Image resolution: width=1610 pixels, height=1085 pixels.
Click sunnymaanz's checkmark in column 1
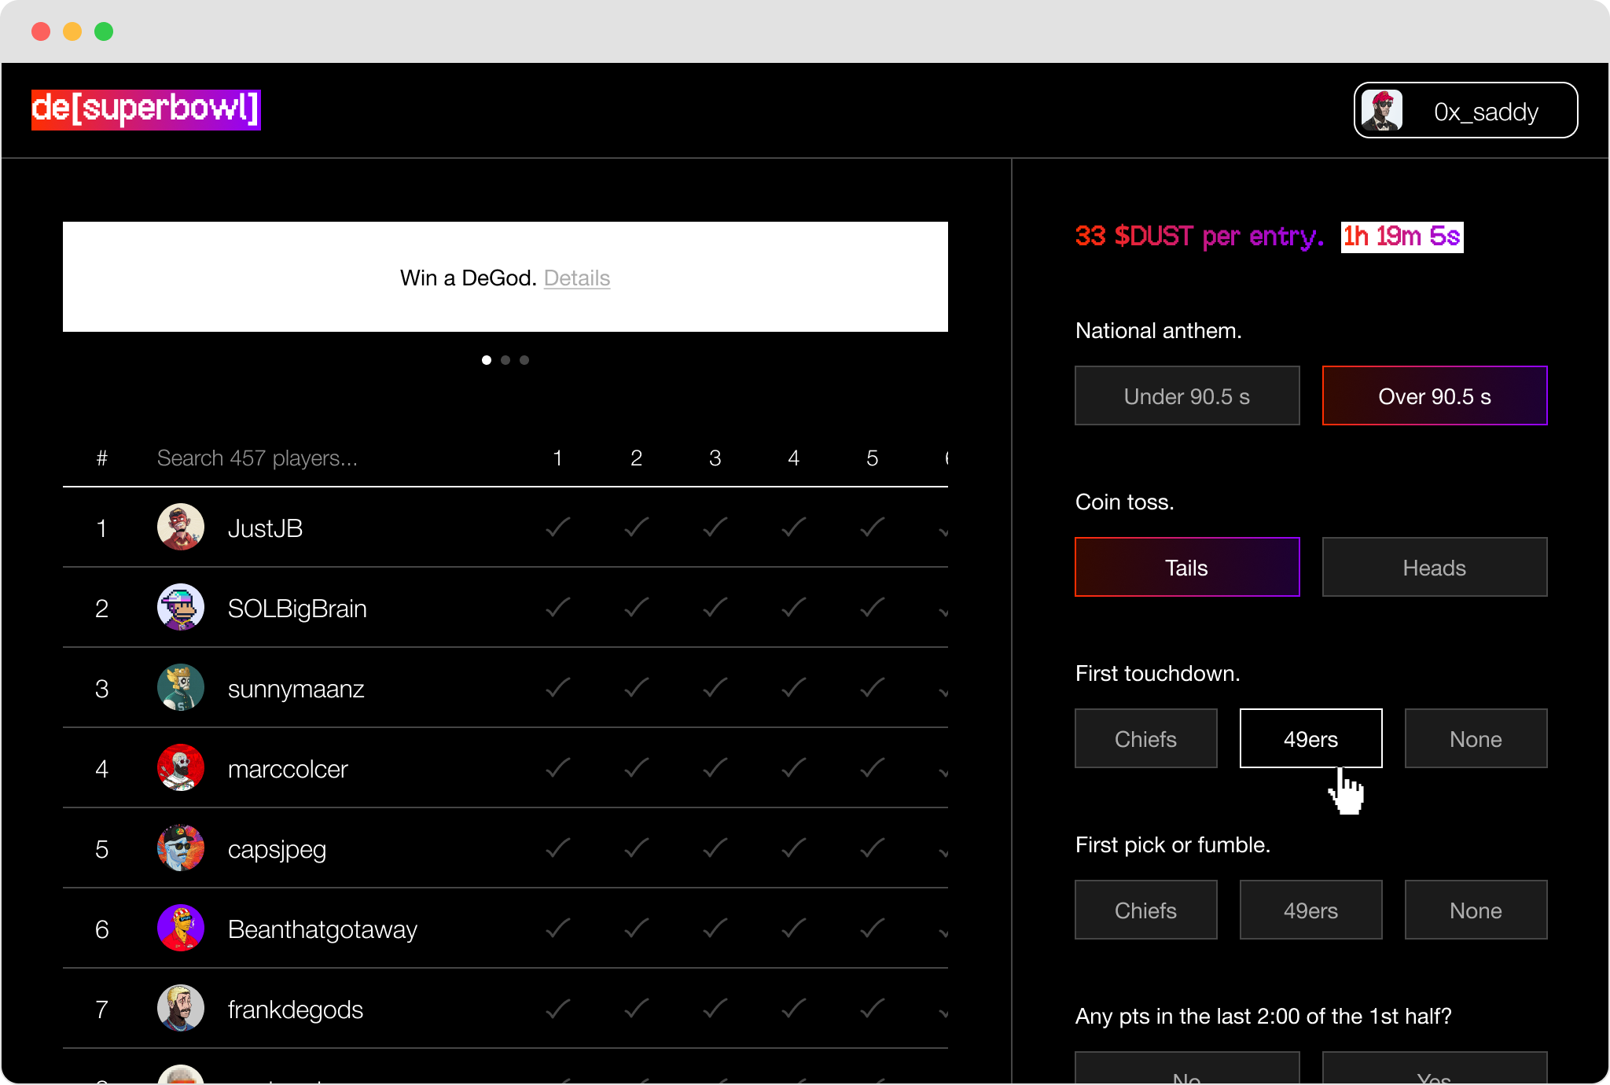click(557, 687)
